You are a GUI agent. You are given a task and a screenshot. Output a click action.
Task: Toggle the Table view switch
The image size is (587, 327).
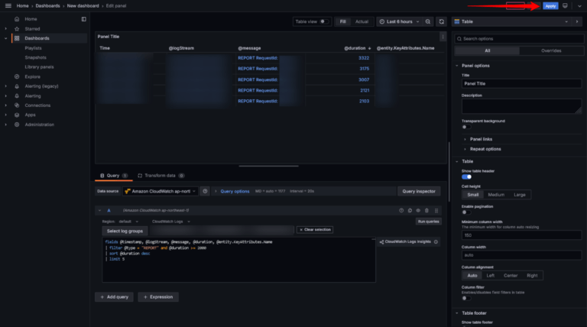(x=323, y=21)
